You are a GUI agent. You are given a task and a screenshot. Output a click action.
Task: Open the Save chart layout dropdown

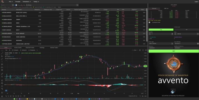pos(138,50)
